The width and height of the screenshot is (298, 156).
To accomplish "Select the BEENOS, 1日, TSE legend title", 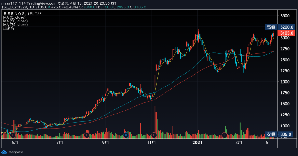I will 22,14.
